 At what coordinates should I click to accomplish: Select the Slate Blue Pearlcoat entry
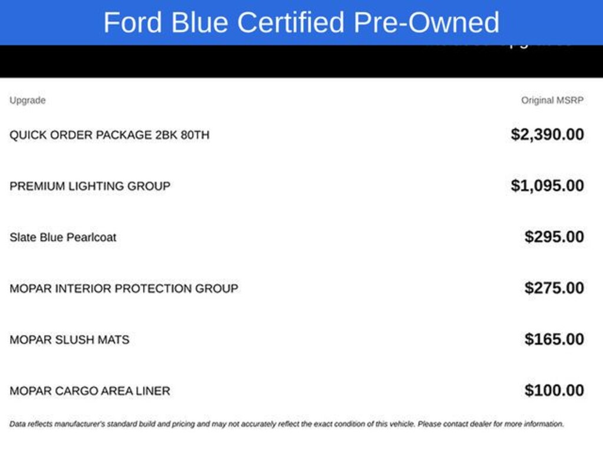point(63,237)
